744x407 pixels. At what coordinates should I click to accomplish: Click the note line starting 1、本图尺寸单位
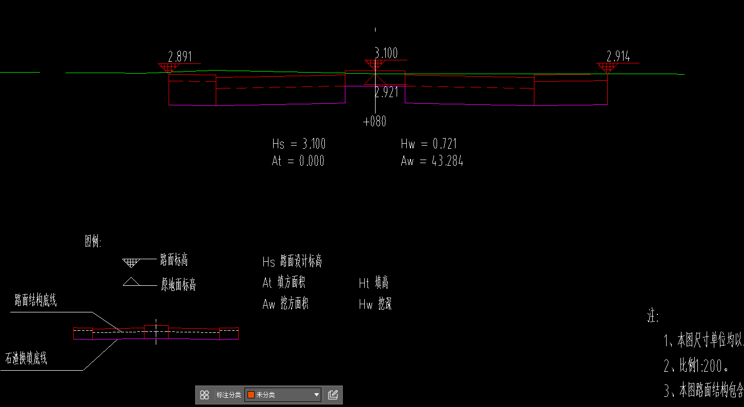click(x=704, y=340)
